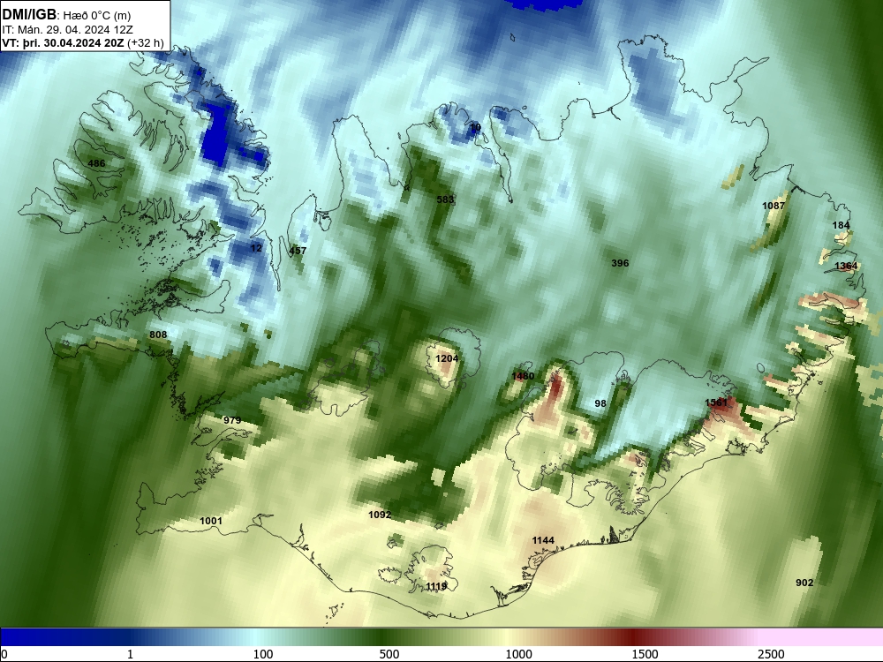Image resolution: width=883 pixels, height=662 pixels.
Task: Click the map value 12
Action: click(x=256, y=248)
